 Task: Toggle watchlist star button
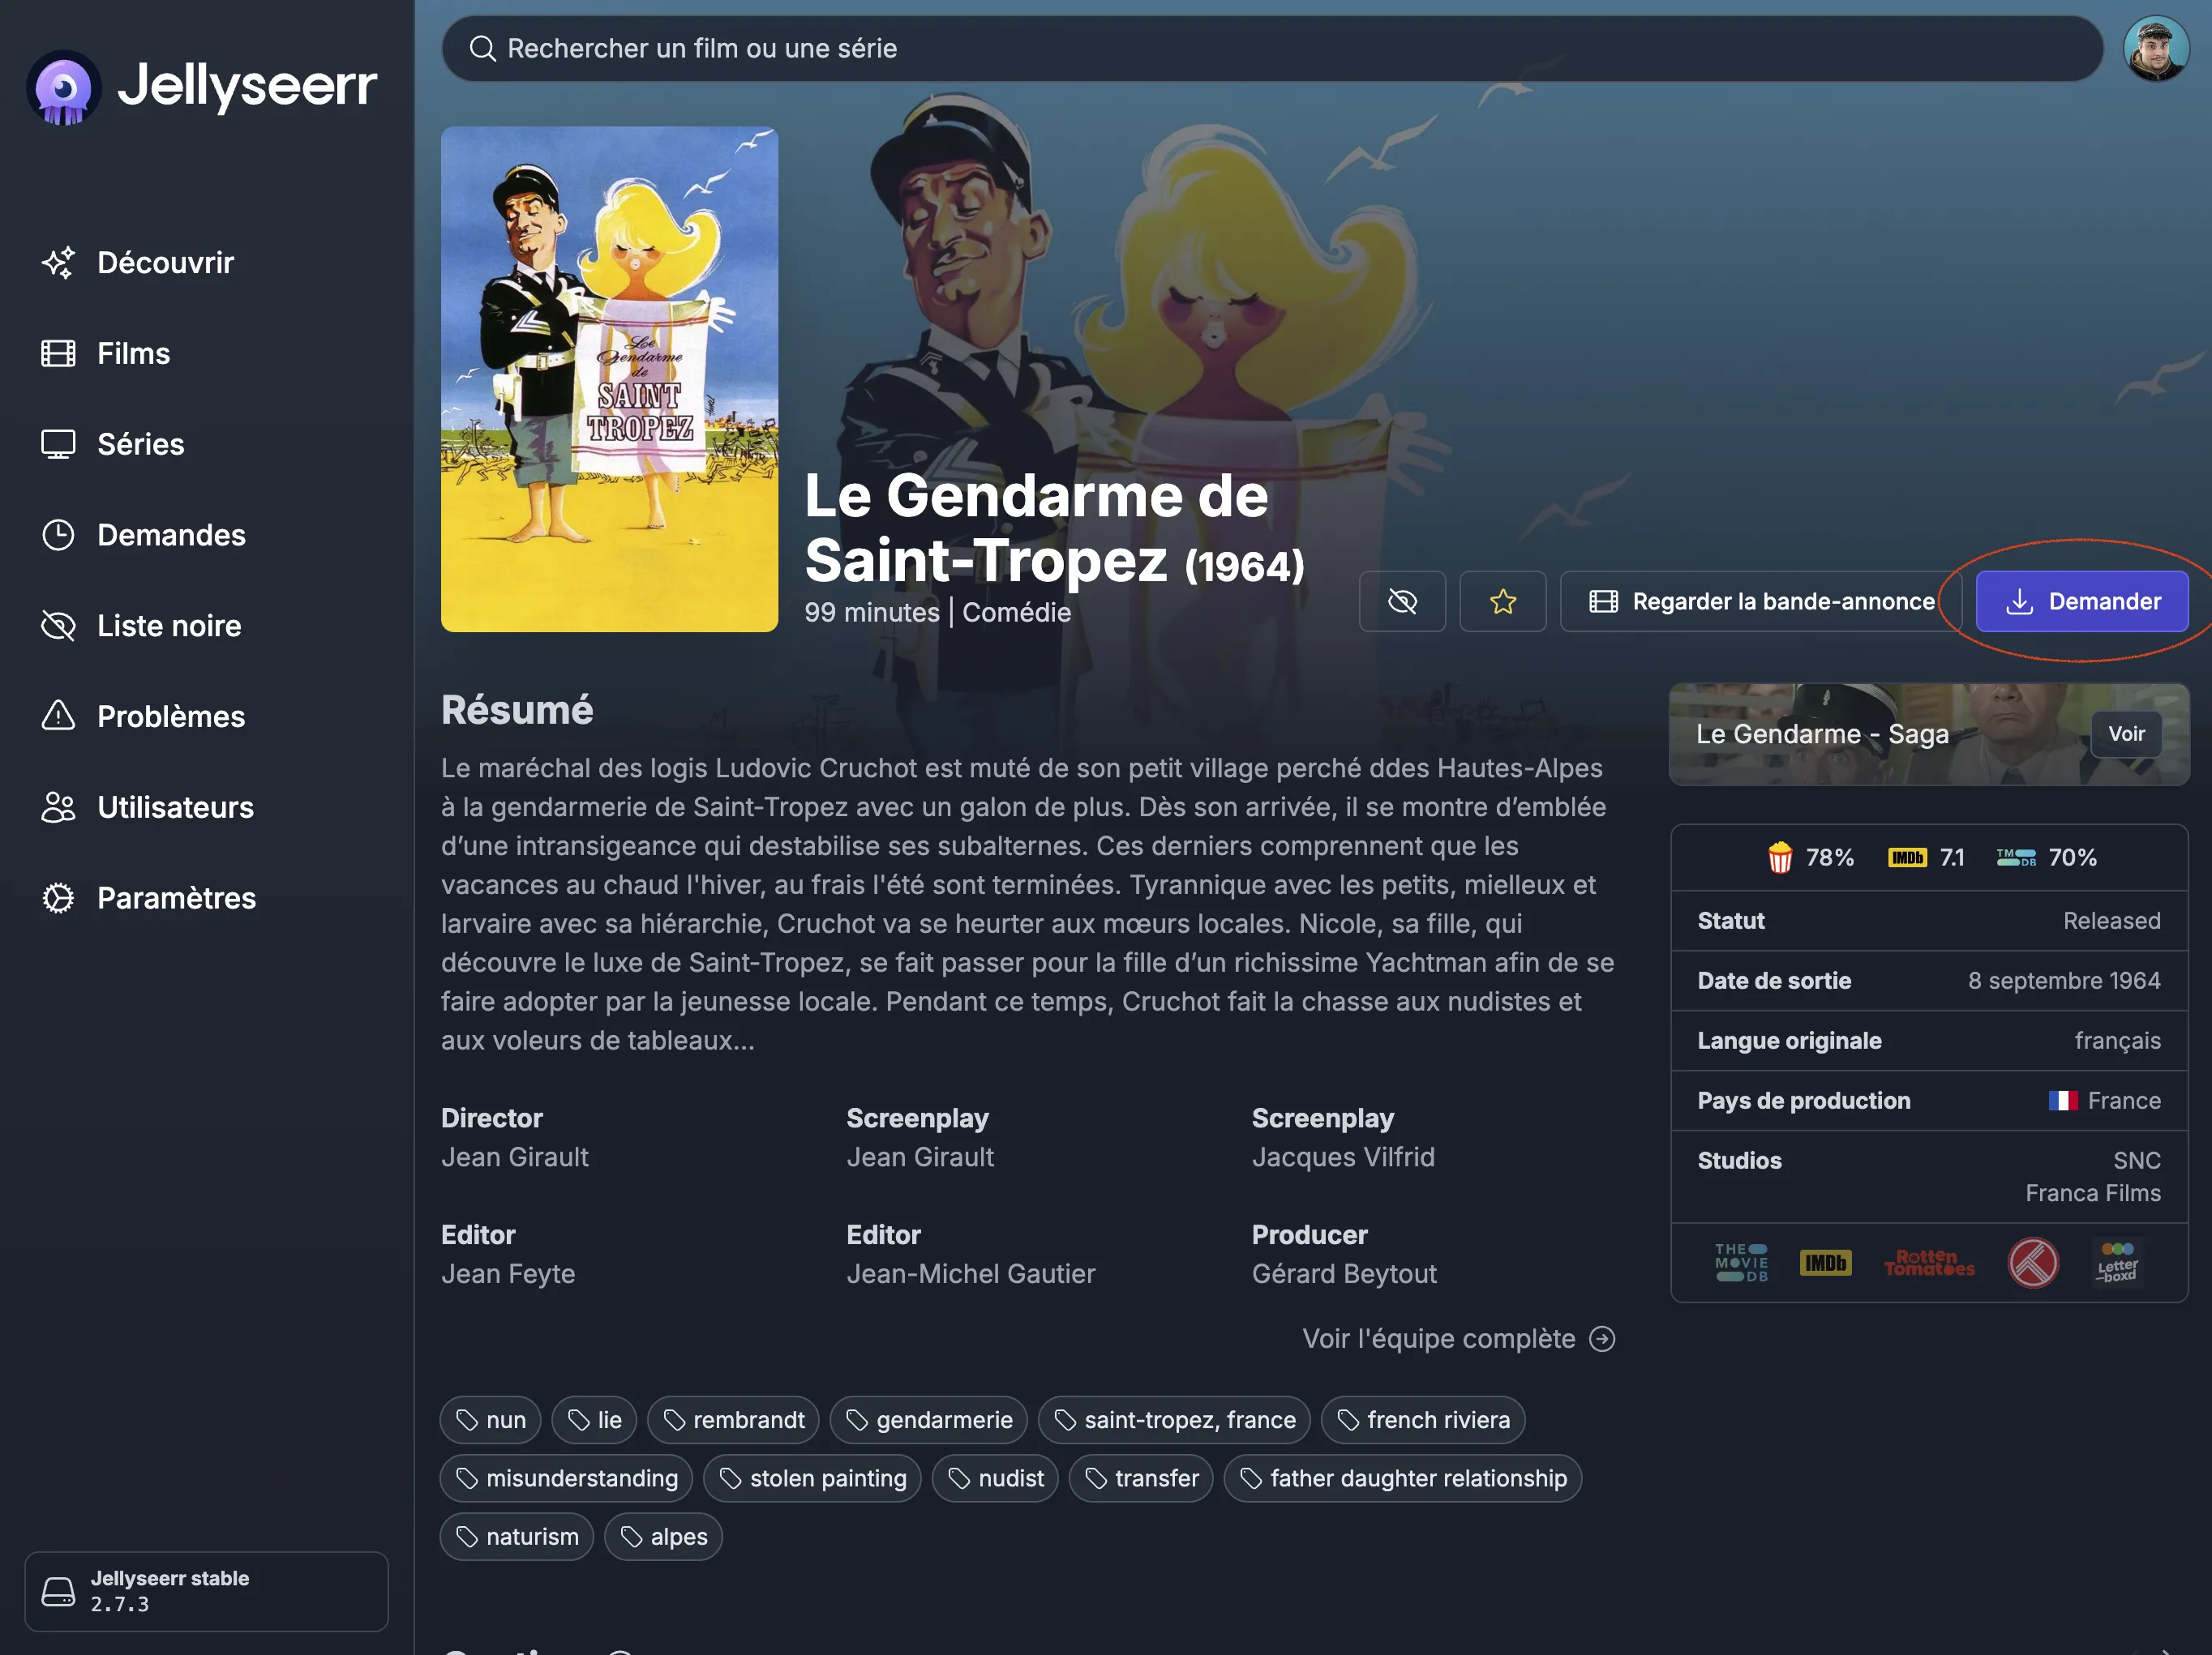[1502, 601]
